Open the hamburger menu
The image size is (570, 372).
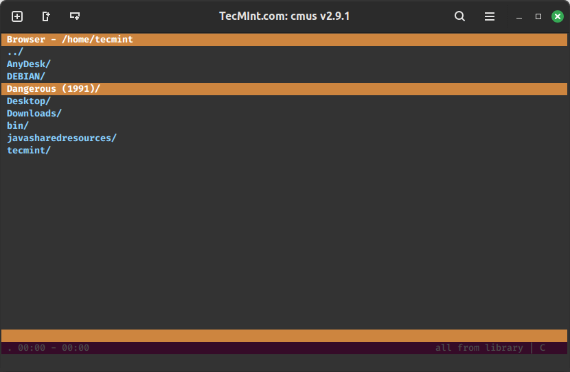tap(489, 16)
